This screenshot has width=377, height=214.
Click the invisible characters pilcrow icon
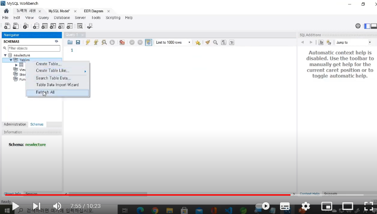pyautogui.click(x=224, y=42)
